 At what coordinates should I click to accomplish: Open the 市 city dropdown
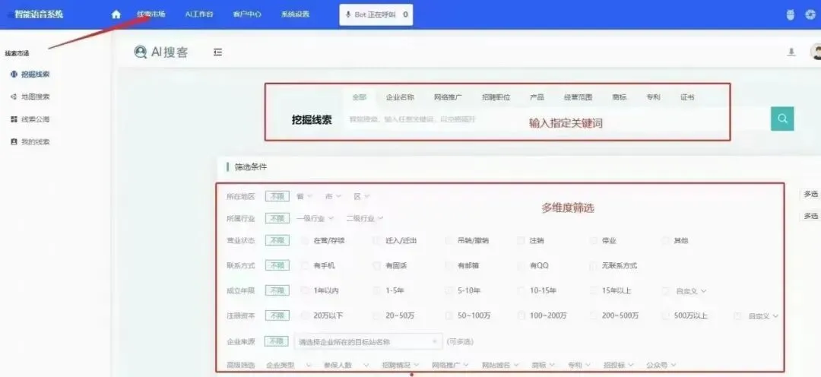click(x=333, y=196)
